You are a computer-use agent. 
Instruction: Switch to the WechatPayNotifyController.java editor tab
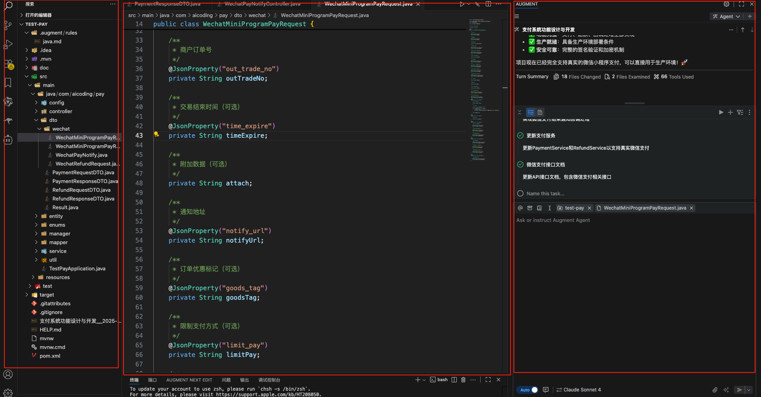coord(262,4)
